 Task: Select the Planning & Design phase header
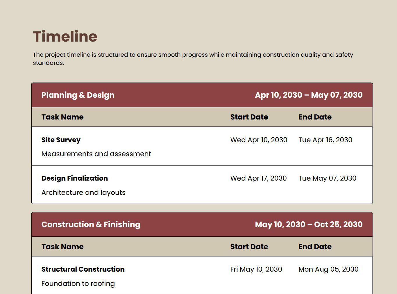(78, 95)
